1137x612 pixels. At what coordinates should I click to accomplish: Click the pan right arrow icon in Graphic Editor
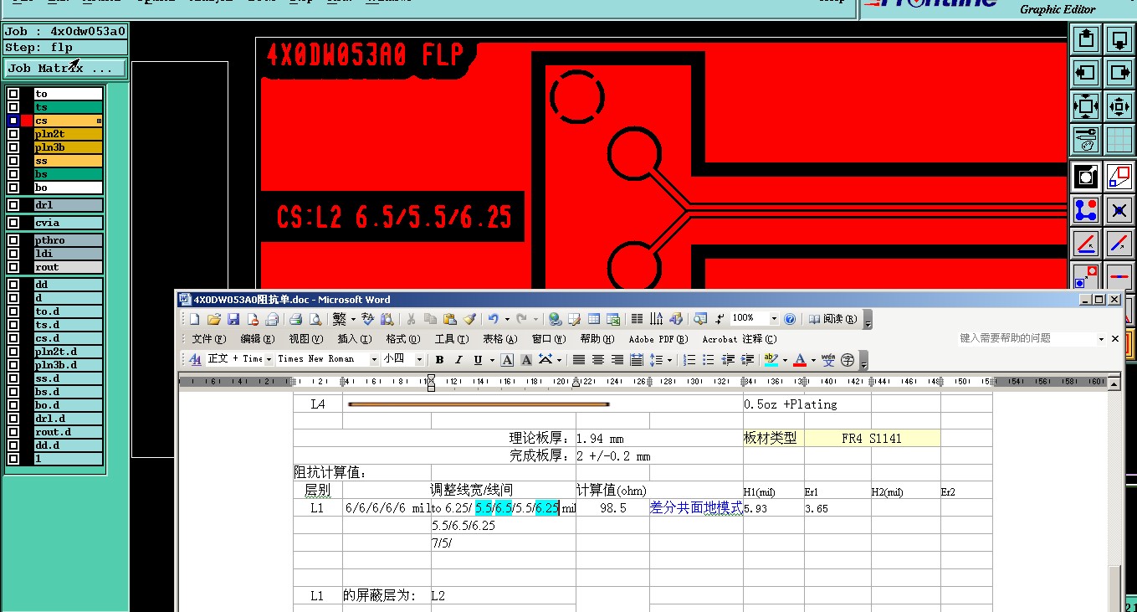click(x=1119, y=73)
